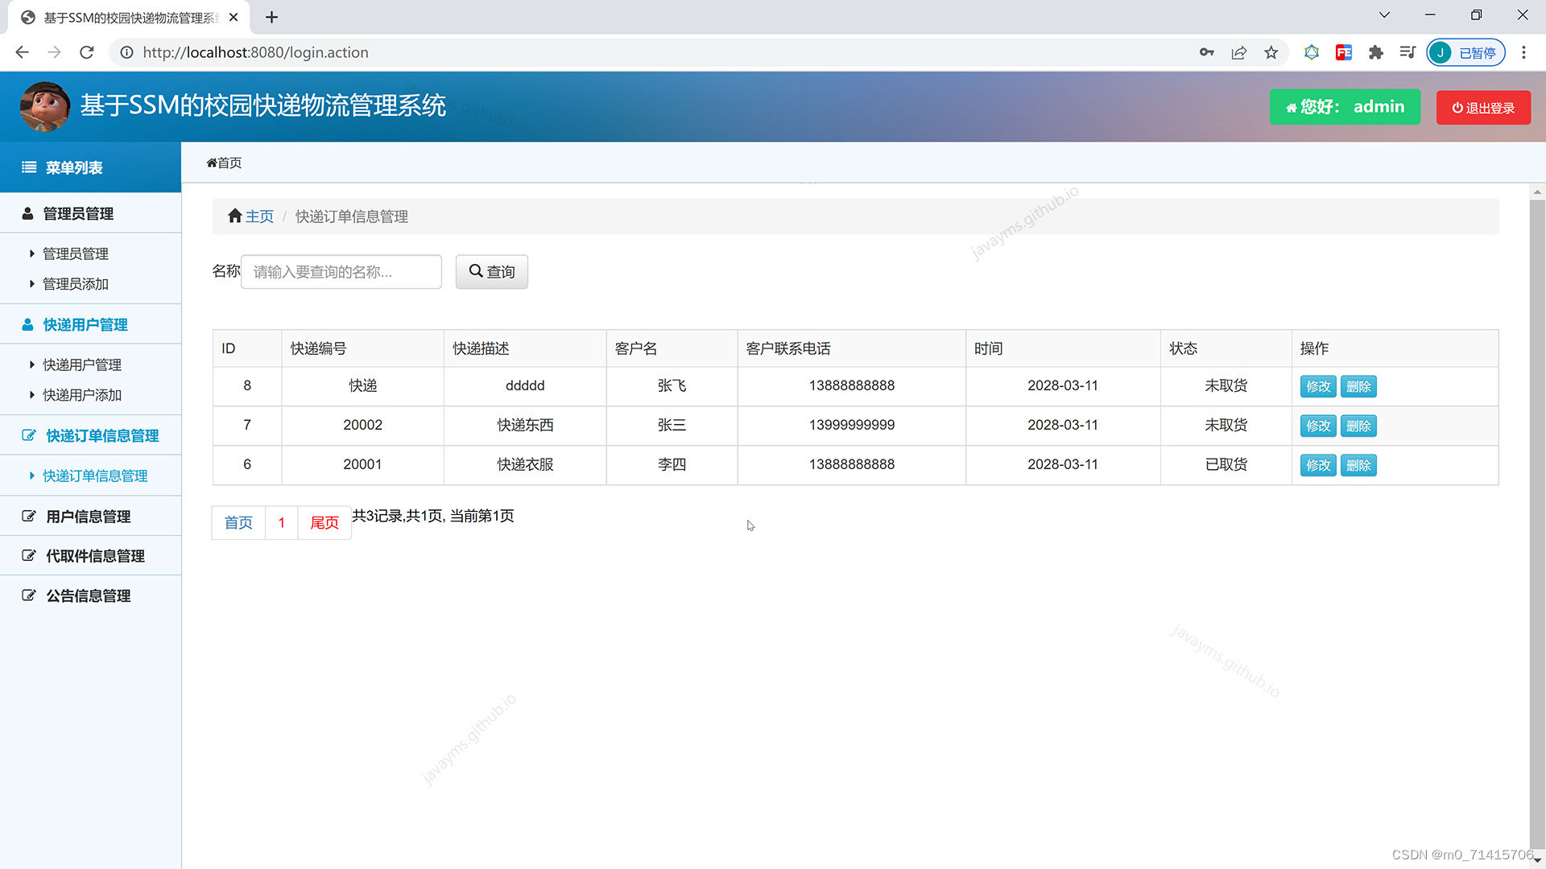This screenshot has height=869, width=1546.
Task: Expand the 公告信息管理 menu group
Action: coord(88,595)
